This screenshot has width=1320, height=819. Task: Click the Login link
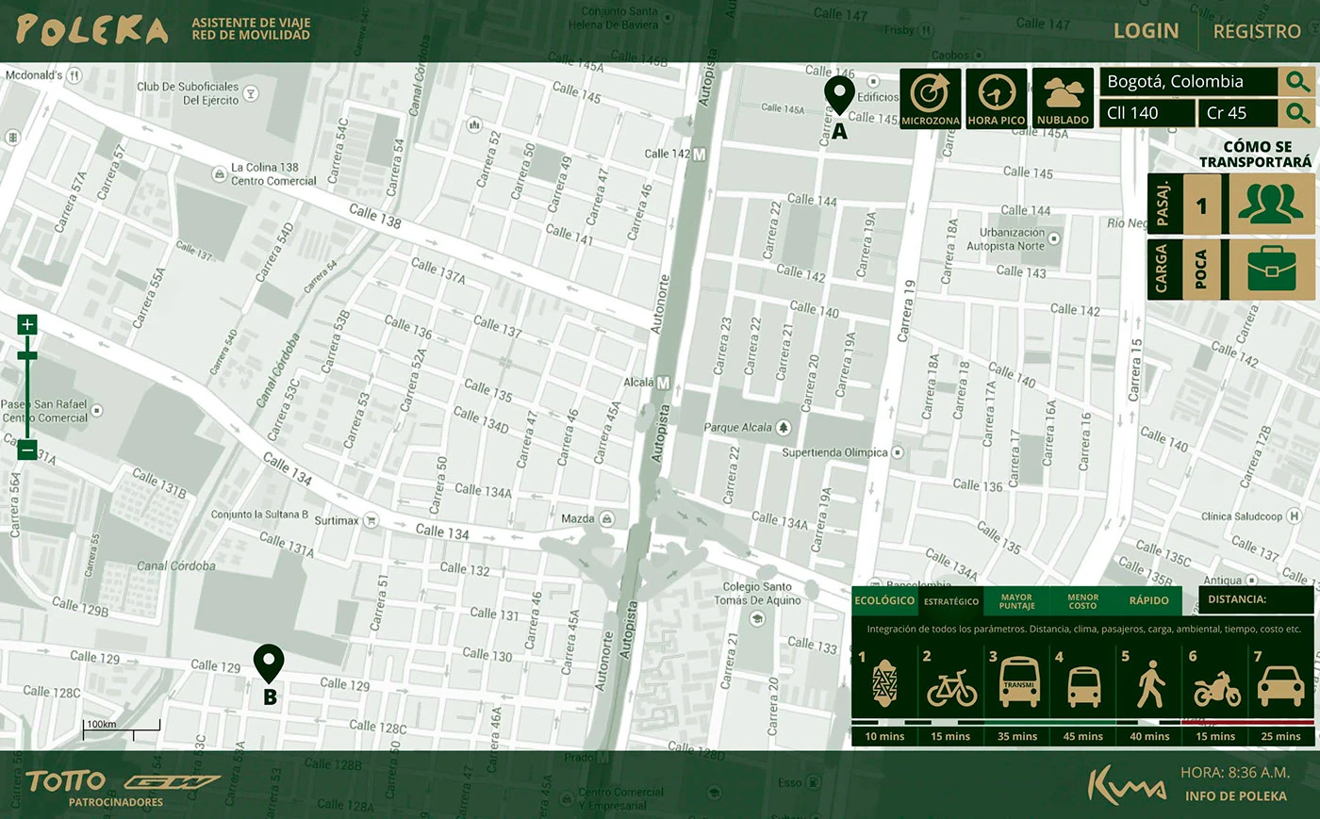click(x=1146, y=31)
